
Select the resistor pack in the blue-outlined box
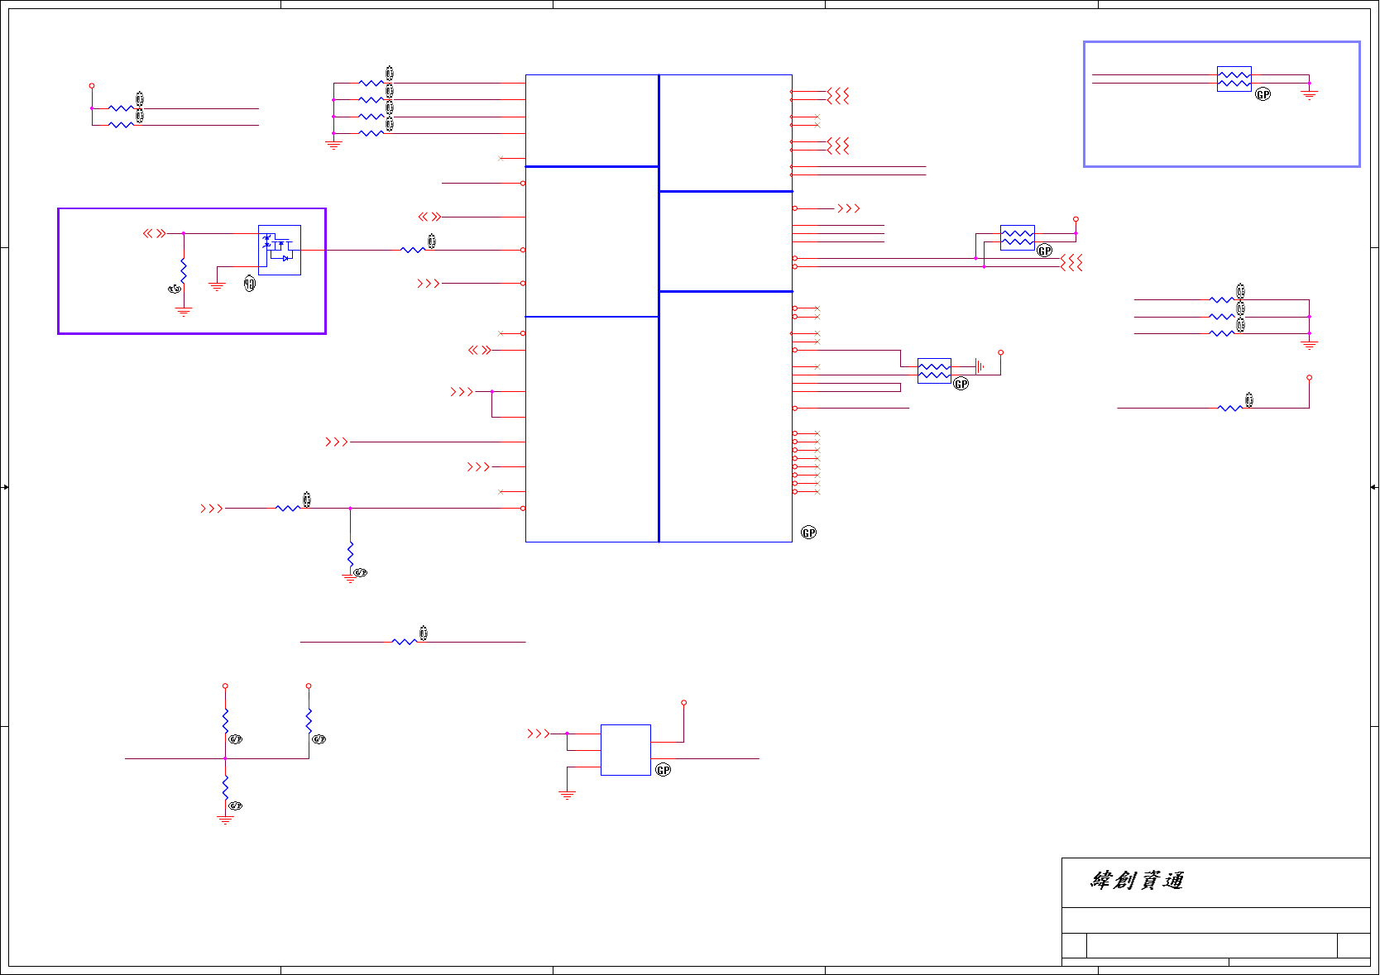point(1234,79)
